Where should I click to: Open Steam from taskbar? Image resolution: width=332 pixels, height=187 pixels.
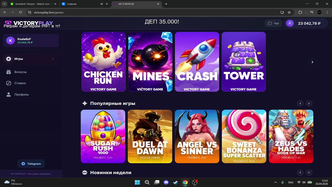point(176,182)
